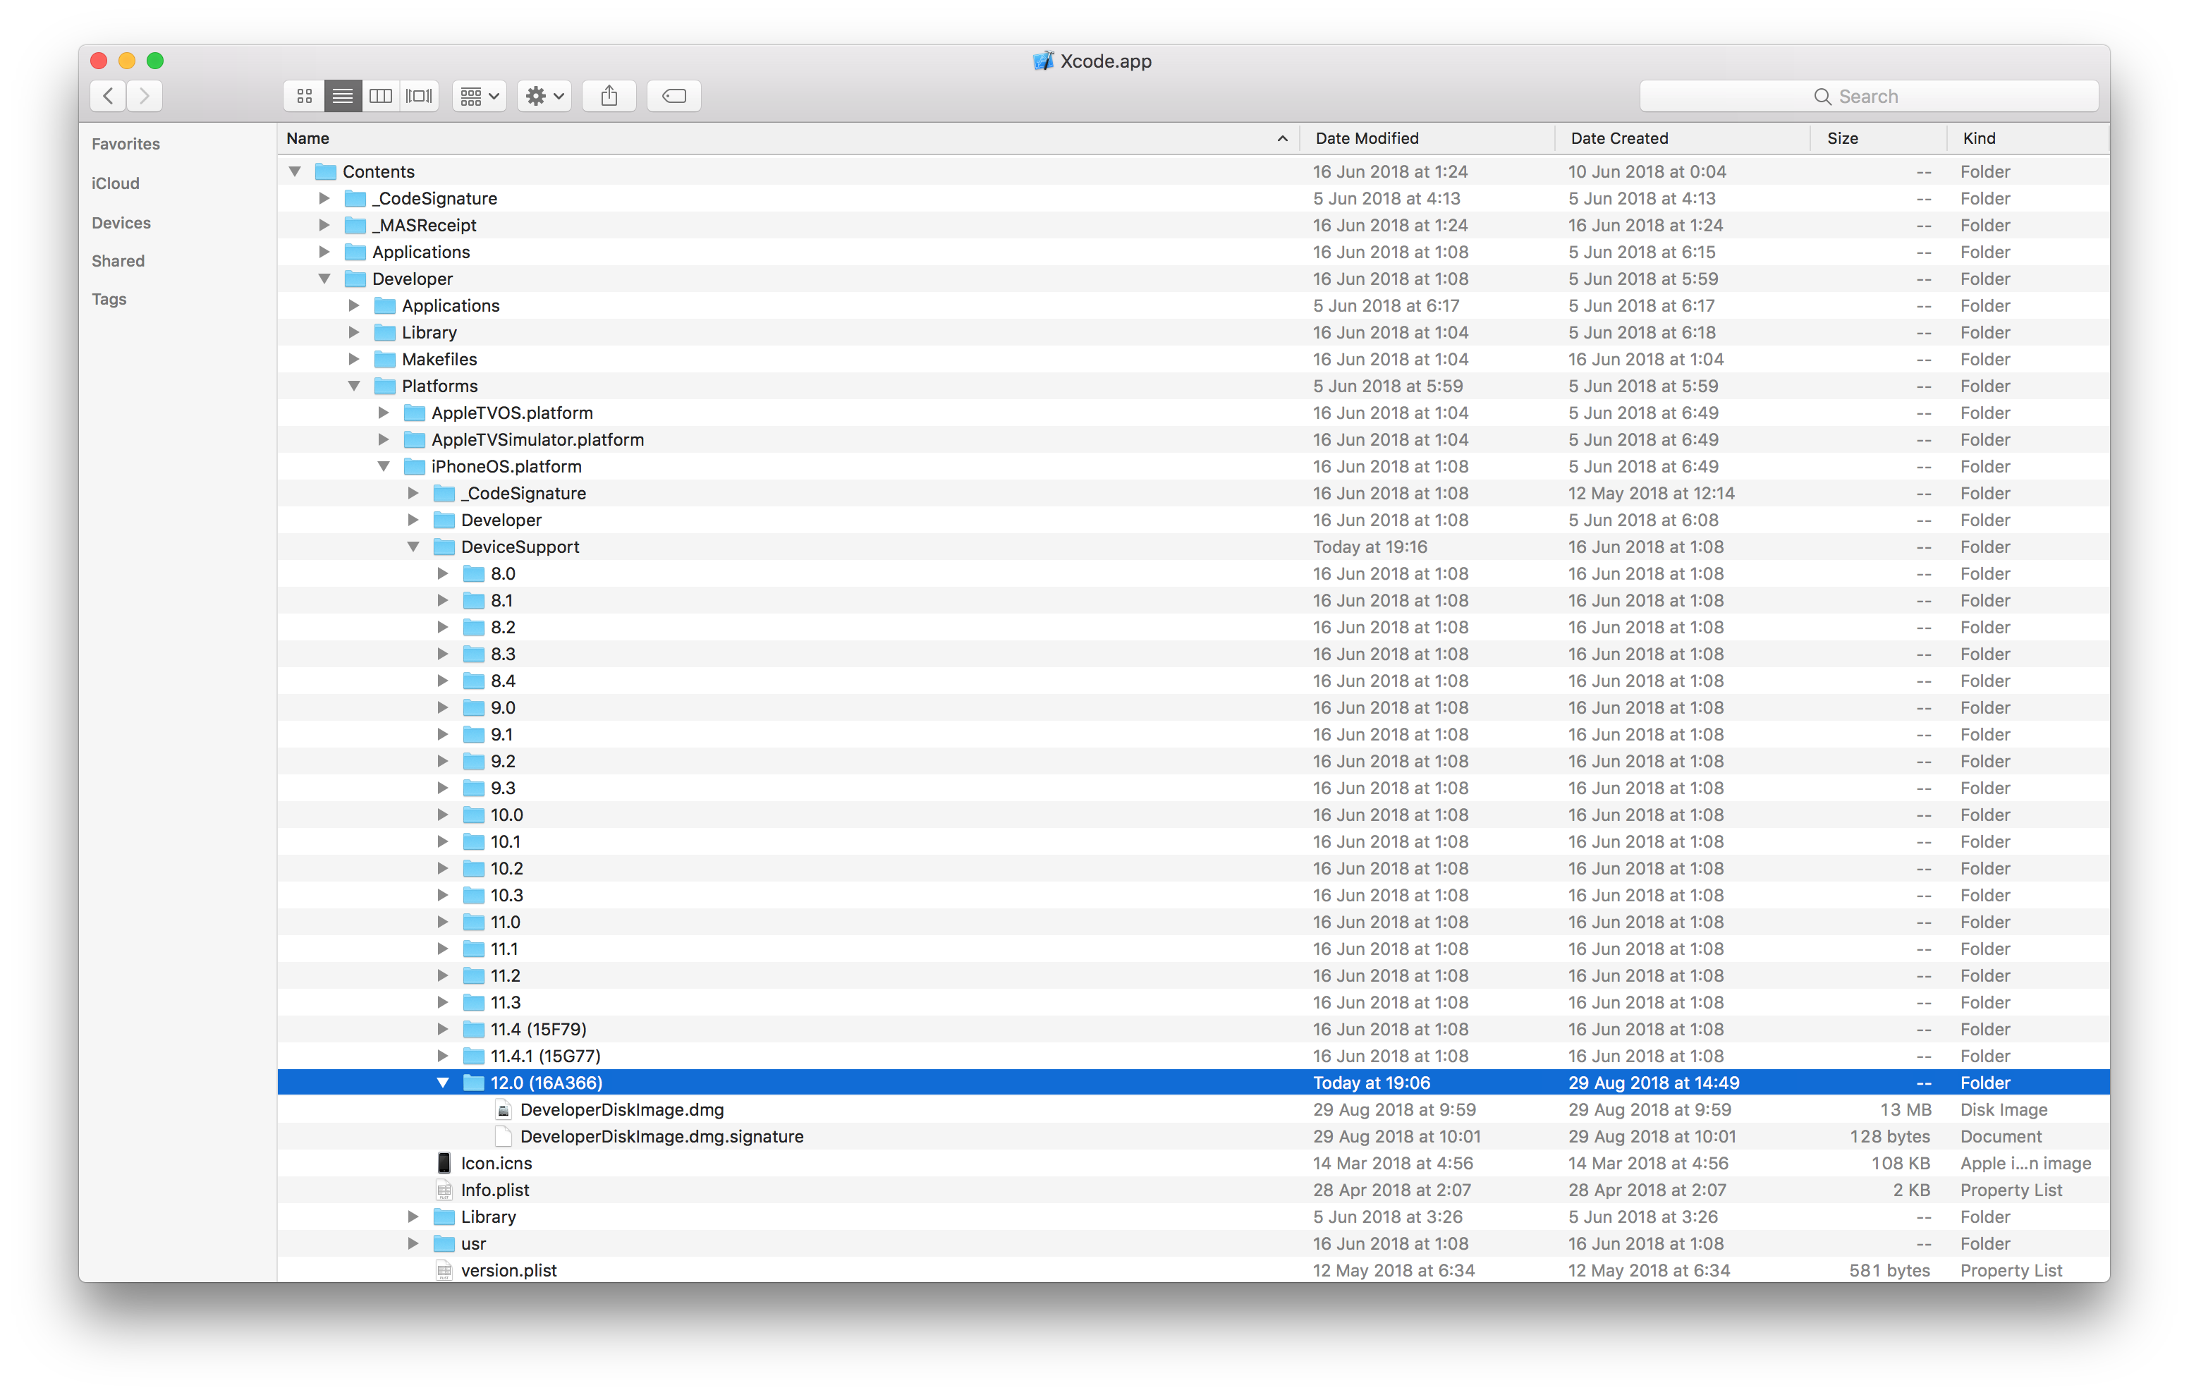The height and width of the screenshot is (1395, 2189).
Task: Sort by the Name column header
Action: click(787, 138)
